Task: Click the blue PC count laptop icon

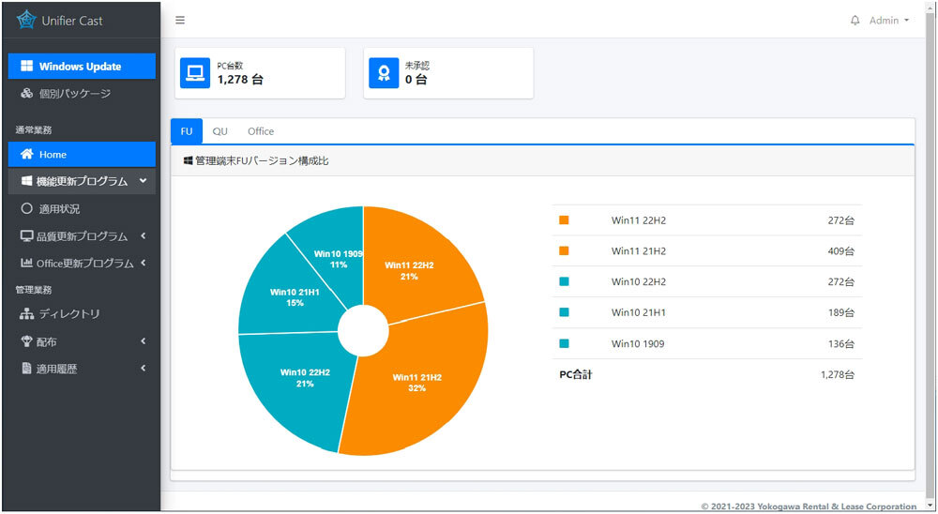Action: pos(195,73)
